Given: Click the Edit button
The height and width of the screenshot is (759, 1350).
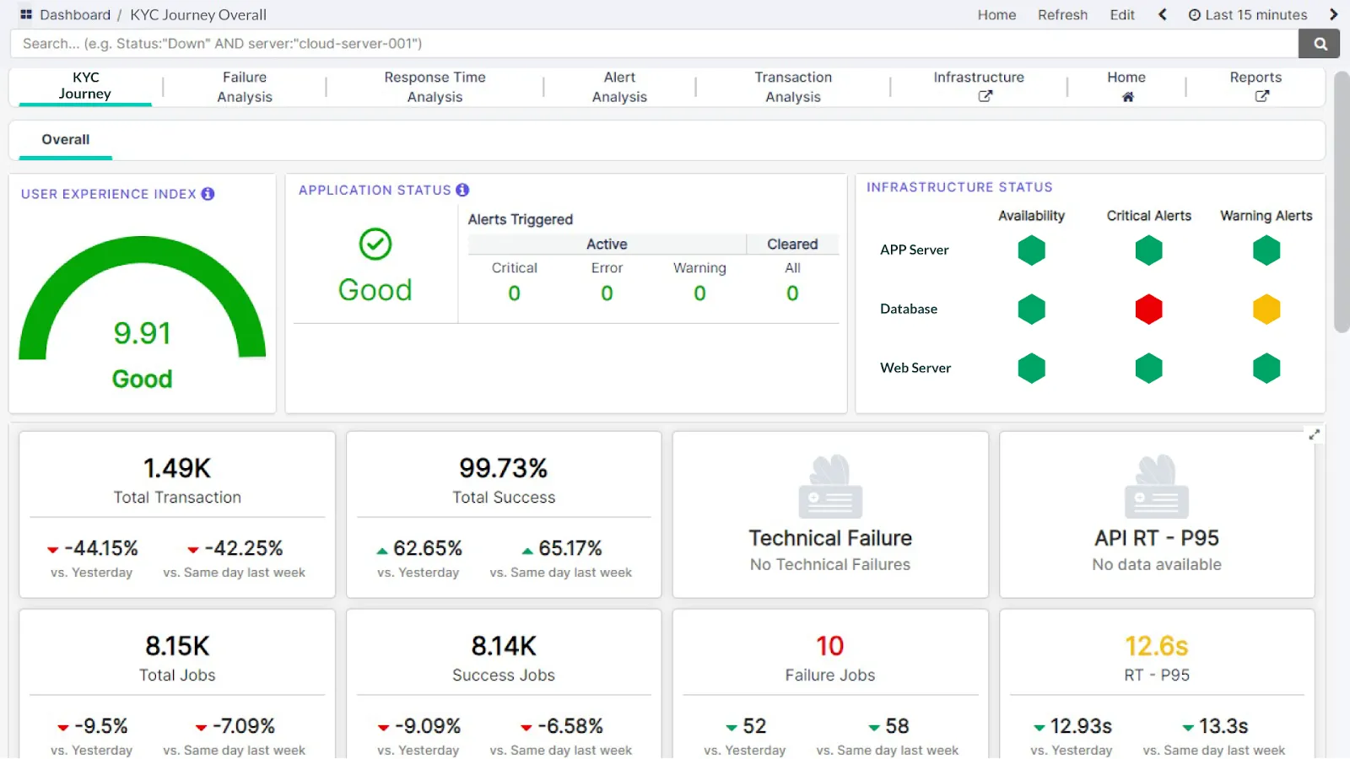Looking at the screenshot, I should click(1122, 14).
